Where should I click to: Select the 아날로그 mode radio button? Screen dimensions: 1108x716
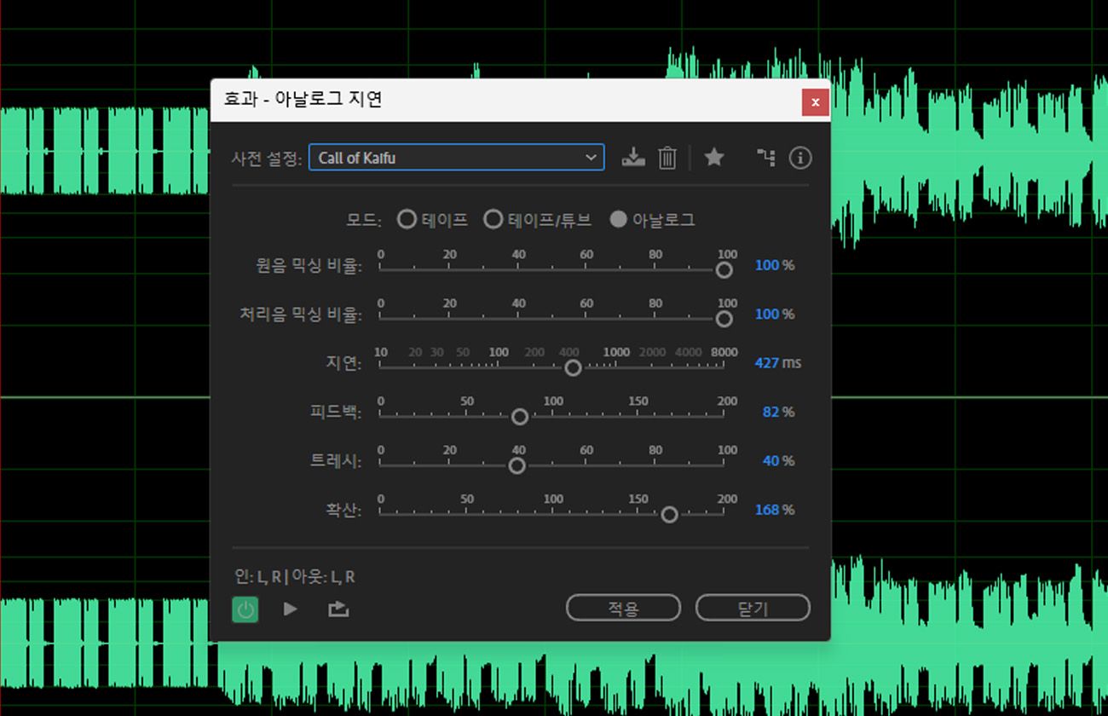[619, 219]
